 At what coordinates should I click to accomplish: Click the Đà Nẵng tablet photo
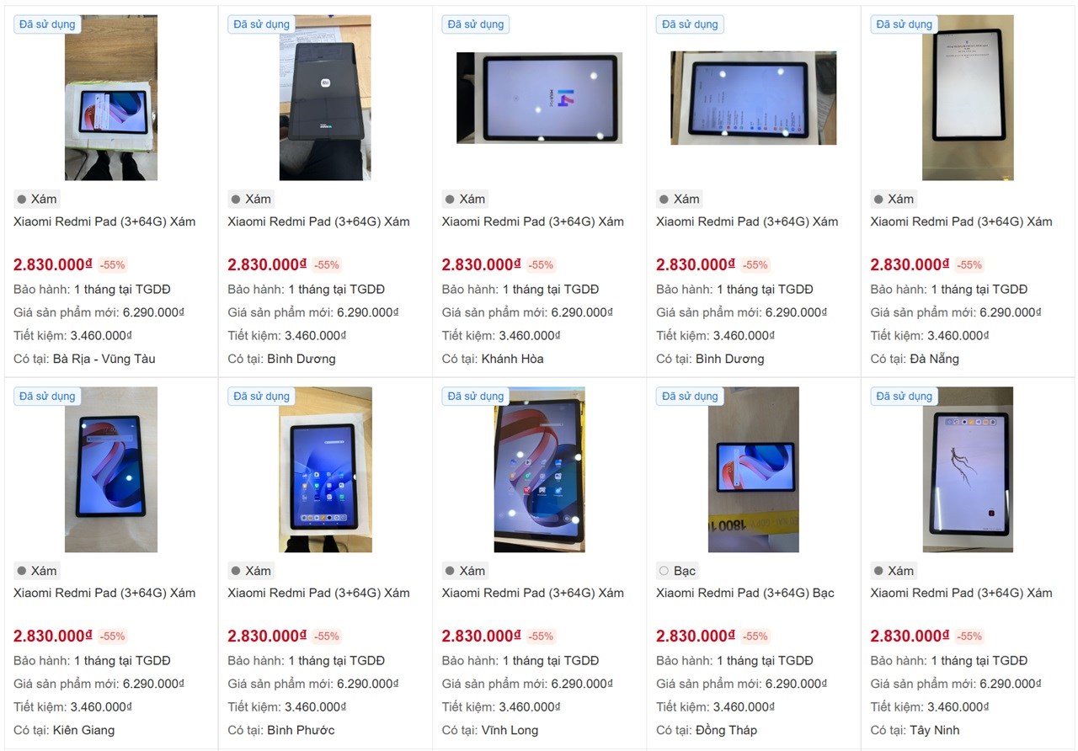point(968,98)
